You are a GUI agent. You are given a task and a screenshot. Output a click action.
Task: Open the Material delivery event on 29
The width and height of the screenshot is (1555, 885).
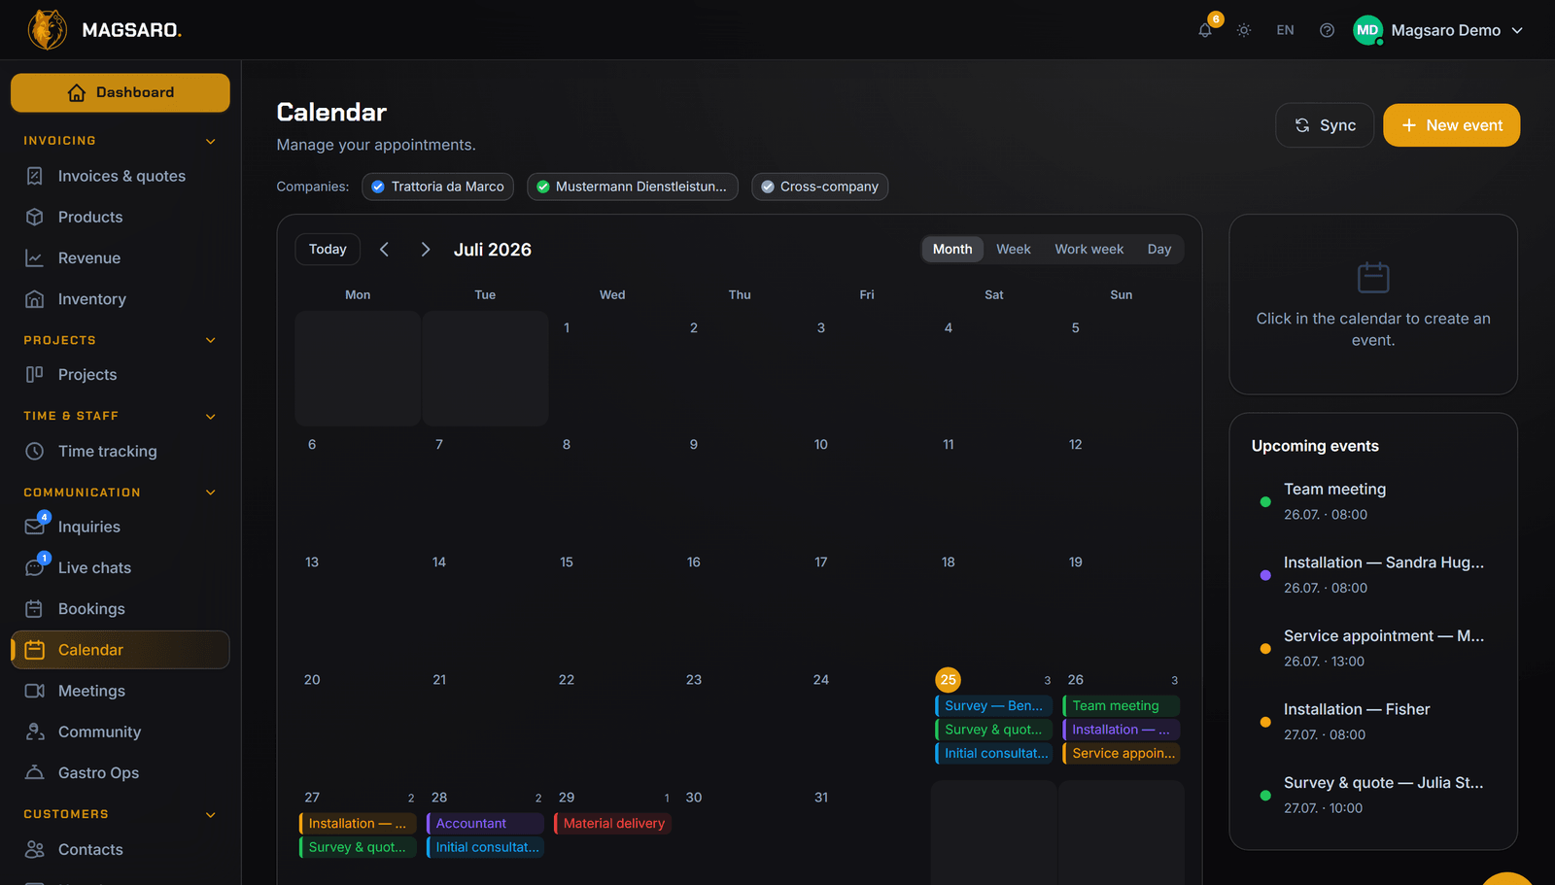click(612, 823)
